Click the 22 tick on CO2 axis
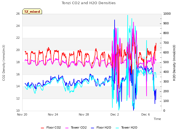Viewport: 178px width, 133px height. coord(18,38)
